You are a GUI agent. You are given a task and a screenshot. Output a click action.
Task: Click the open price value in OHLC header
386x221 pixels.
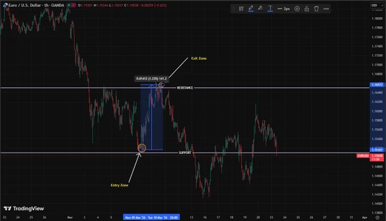pos(86,5)
